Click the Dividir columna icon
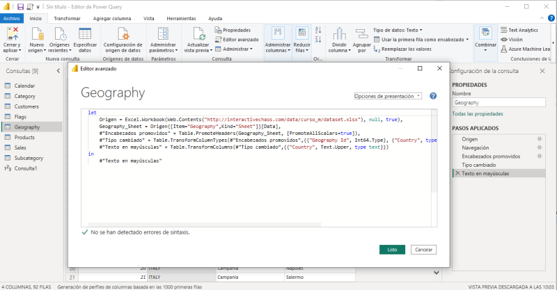This screenshot has height=290, width=557. [339, 34]
